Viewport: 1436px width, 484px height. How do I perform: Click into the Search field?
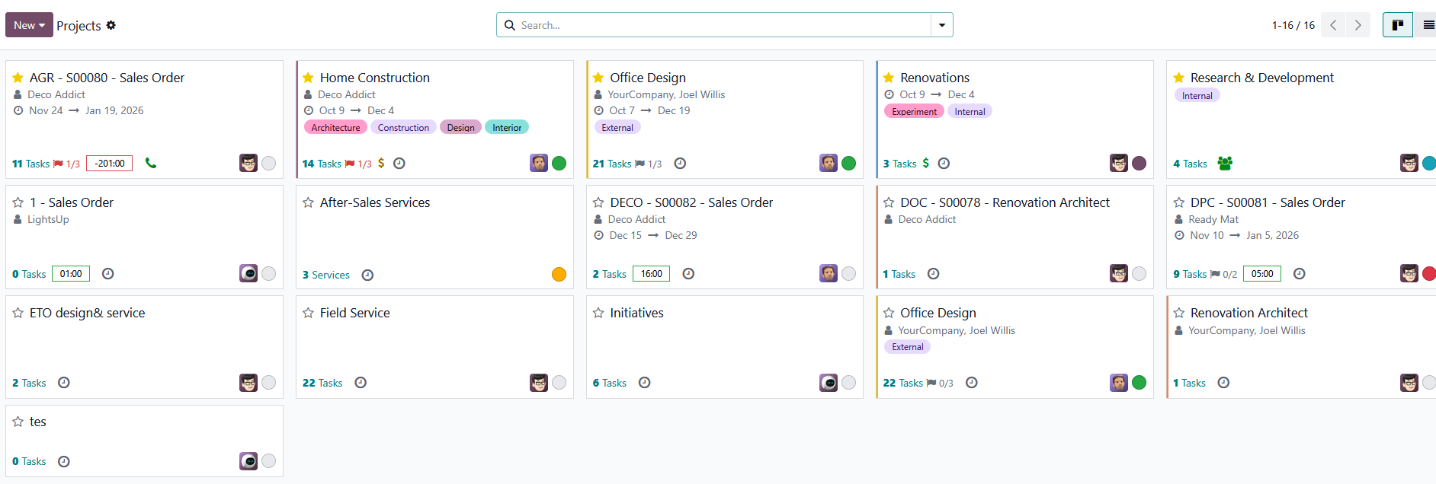click(716, 25)
